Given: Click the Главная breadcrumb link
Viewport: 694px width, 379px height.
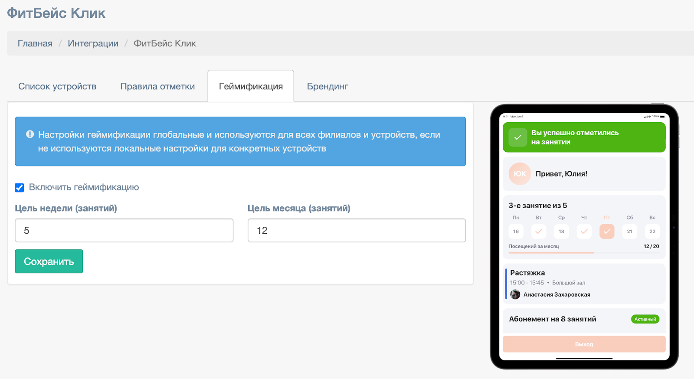Looking at the screenshot, I should 35,43.
